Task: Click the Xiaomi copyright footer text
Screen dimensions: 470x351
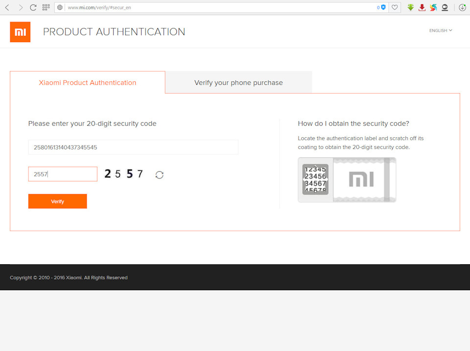Action: point(69,277)
